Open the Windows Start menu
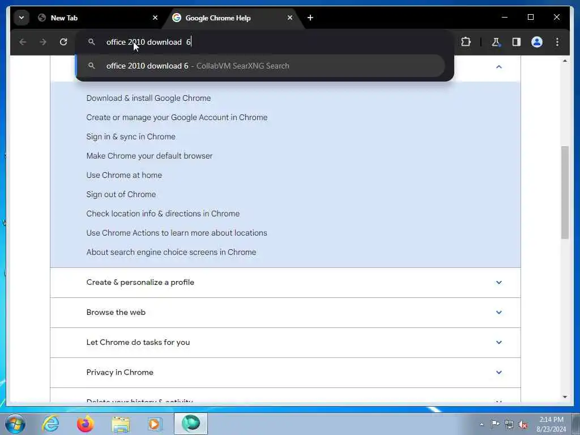The image size is (580, 435). [15, 424]
